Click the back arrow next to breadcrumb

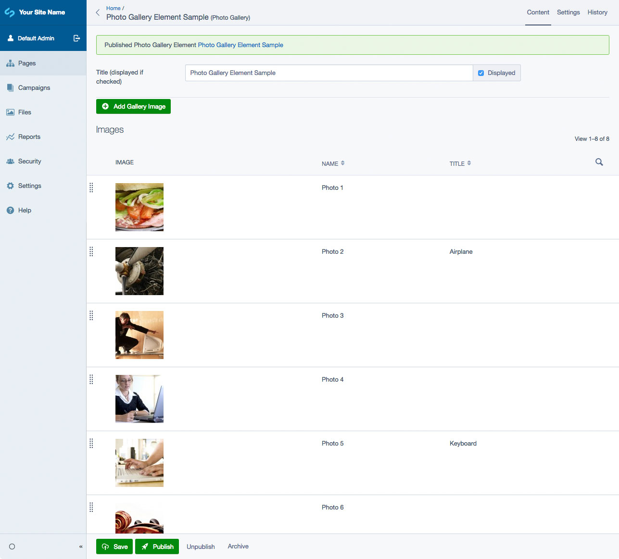(x=98, y=13)
